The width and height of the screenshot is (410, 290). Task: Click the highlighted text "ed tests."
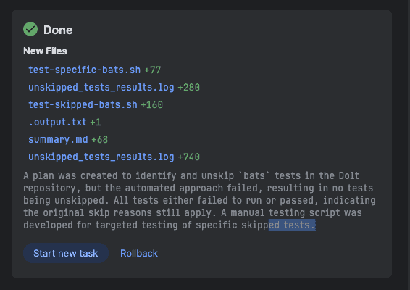click(292, 225)
